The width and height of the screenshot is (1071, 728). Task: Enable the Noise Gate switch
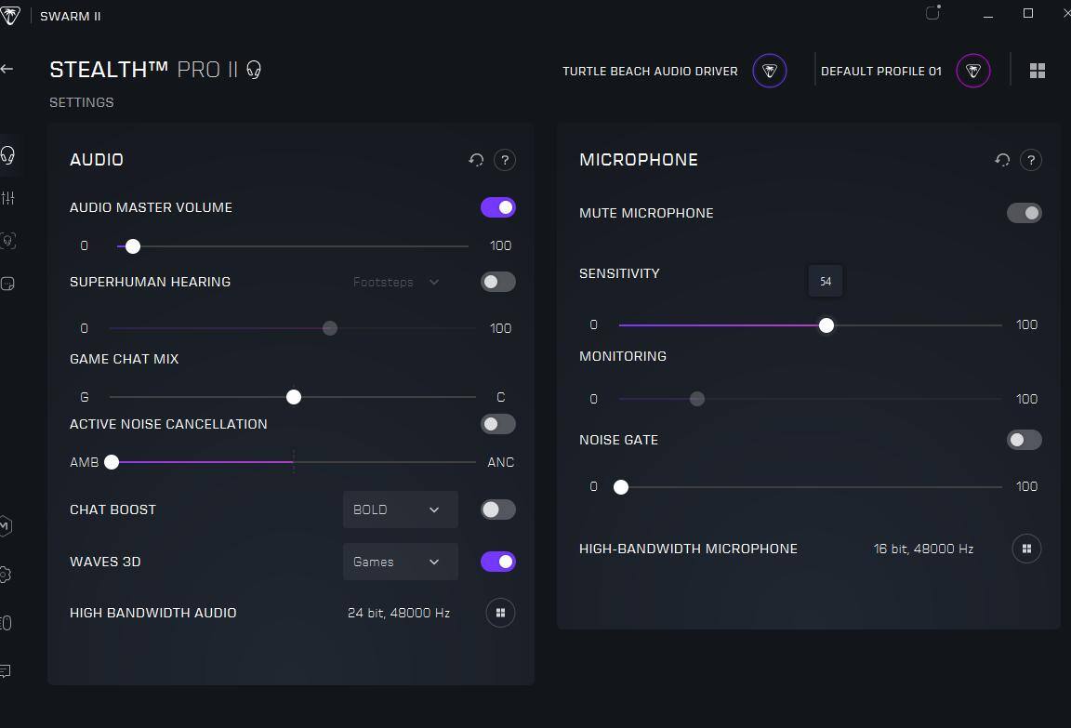(x=1024, y=440)
